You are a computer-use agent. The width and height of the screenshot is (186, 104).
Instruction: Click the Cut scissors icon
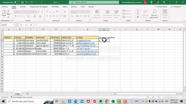[8, 11]
